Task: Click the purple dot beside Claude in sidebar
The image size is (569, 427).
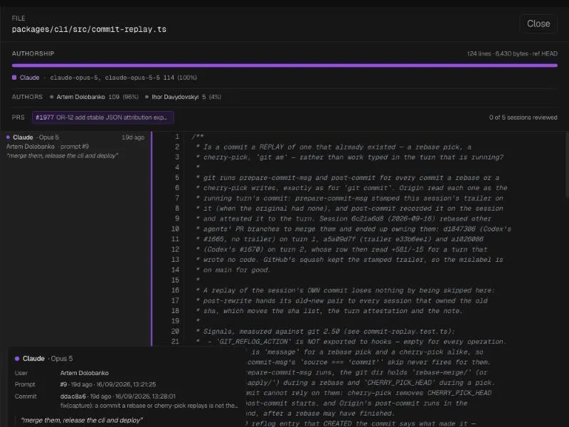Action: pos(8,137)
